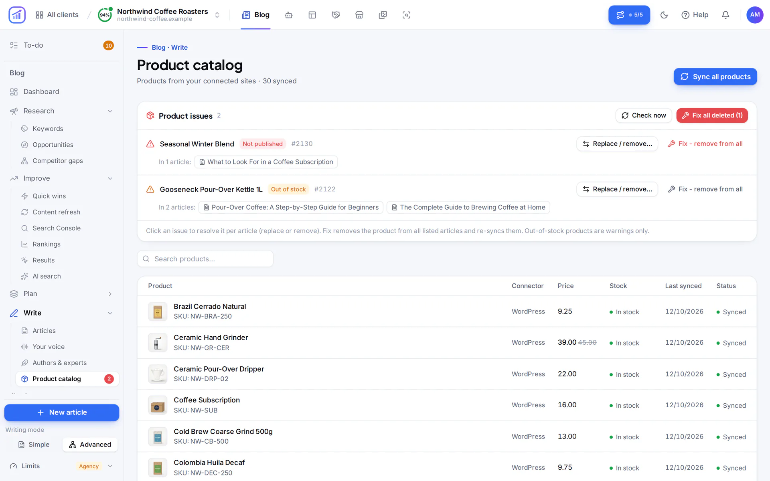Open article What to Look For in a Coffee Subscription
This screenshot has height=481, width=770.
(x=266, y=162)
